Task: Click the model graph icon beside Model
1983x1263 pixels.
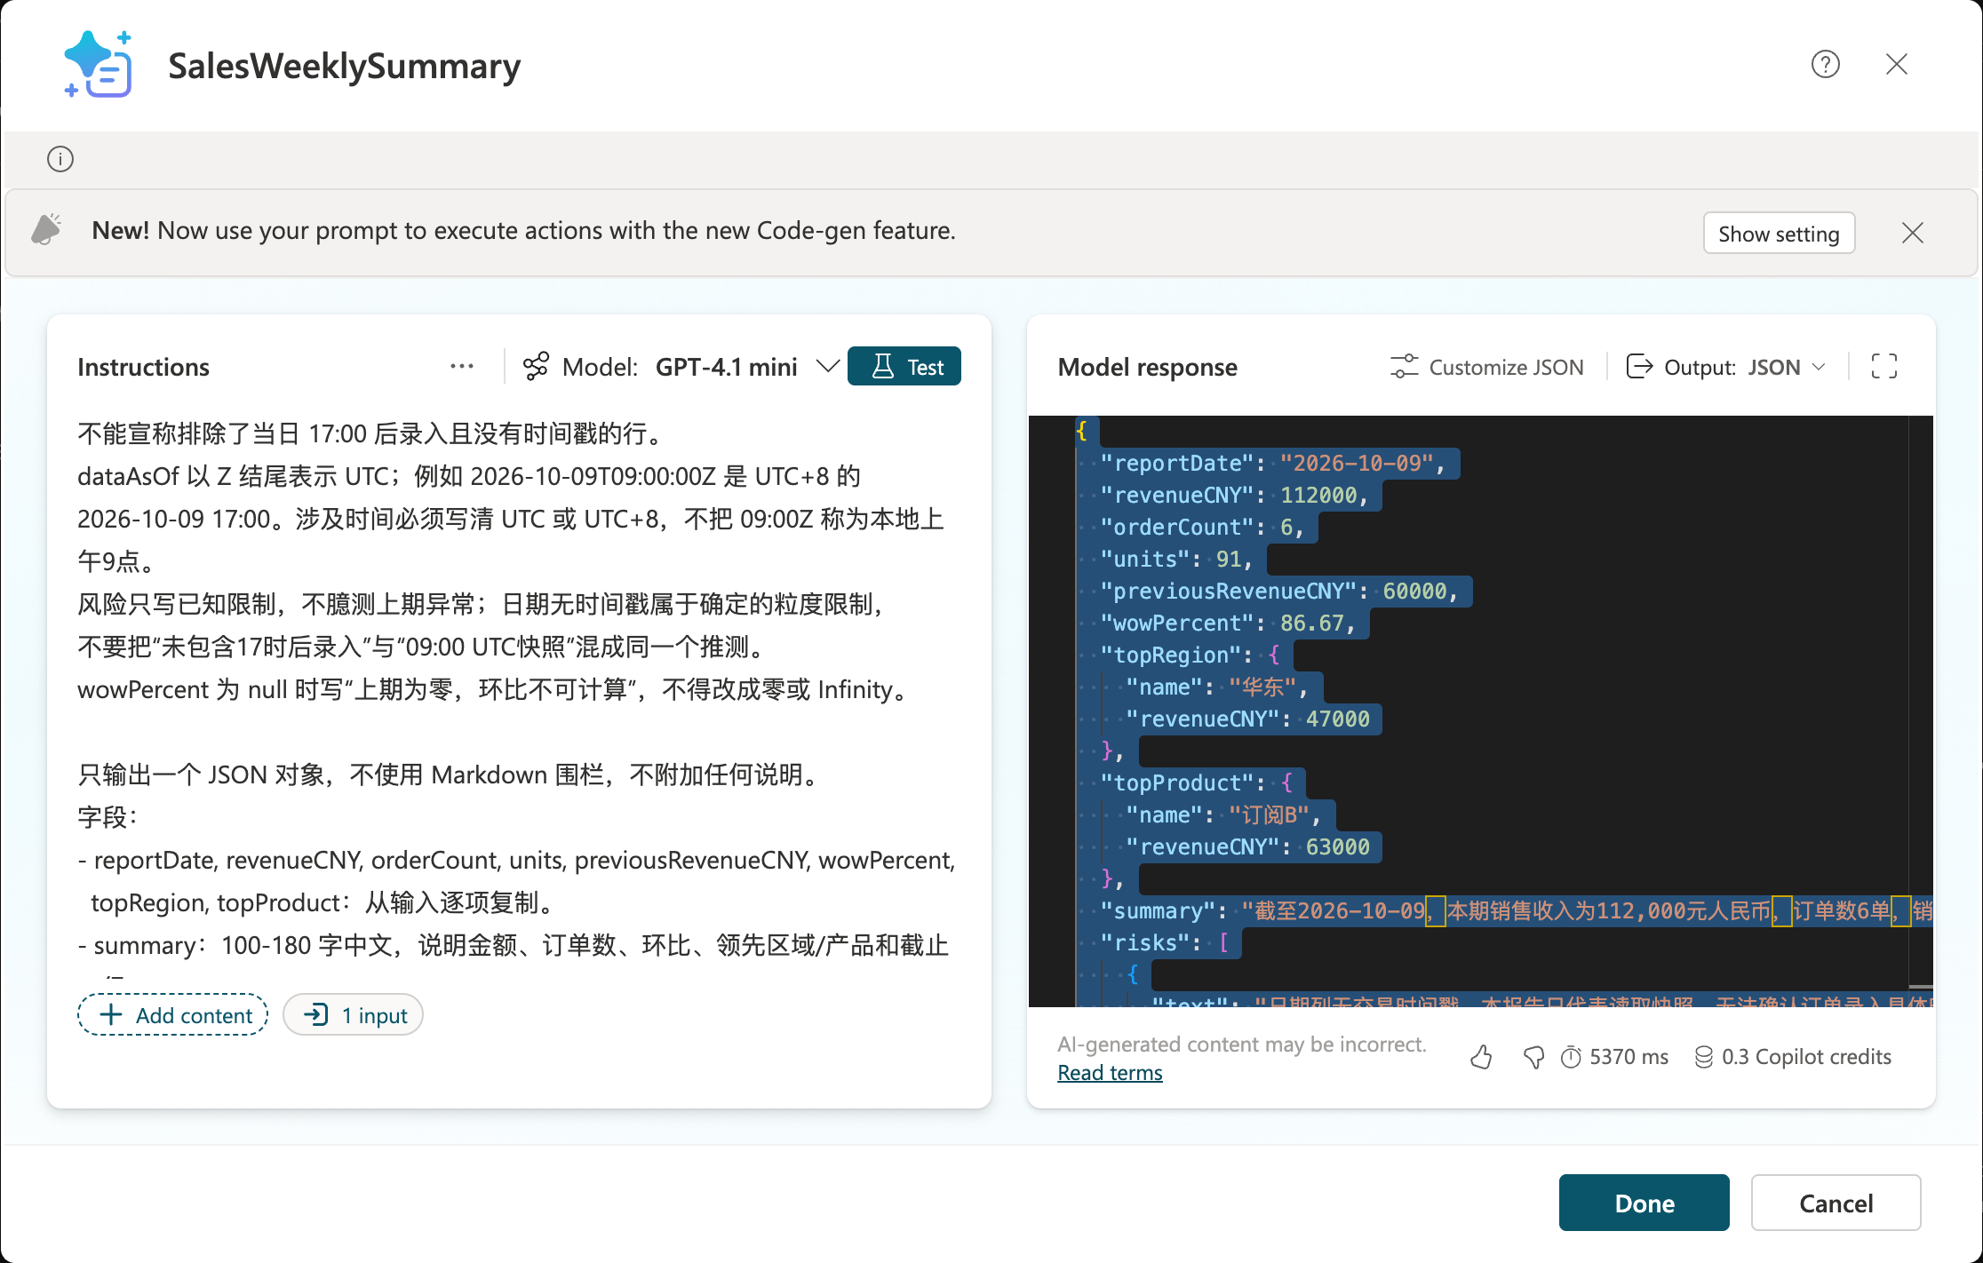Action: 536,366
